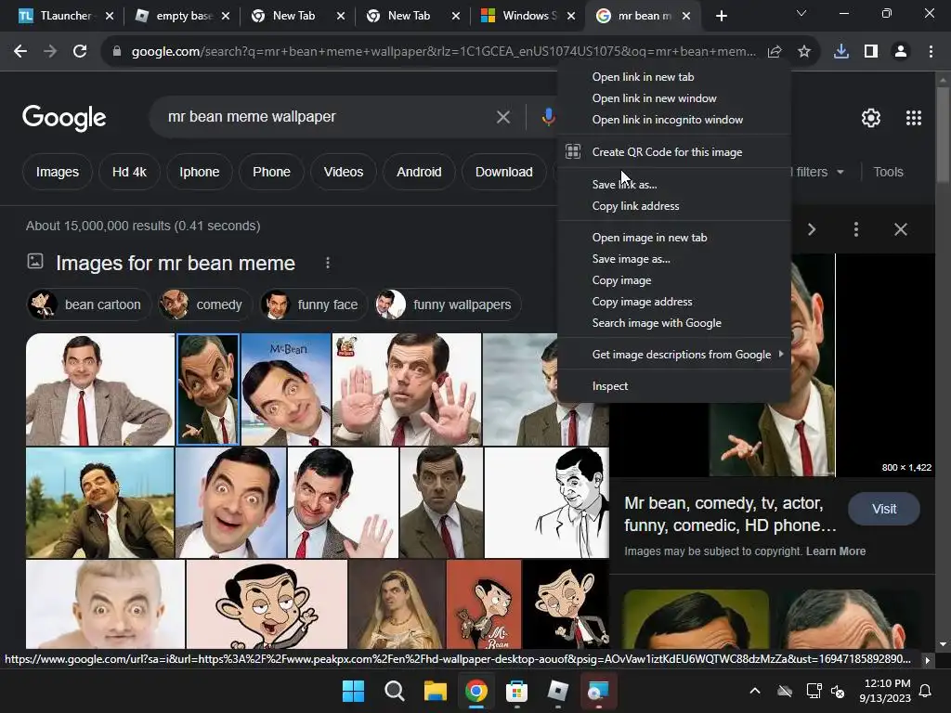The height and width of the screenshot is (713, 951).
Task: Open more options next to Images for mr bean meme
Action: coord(328,263)
